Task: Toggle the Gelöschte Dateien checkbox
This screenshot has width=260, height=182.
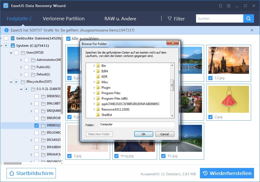Action: 6,38
